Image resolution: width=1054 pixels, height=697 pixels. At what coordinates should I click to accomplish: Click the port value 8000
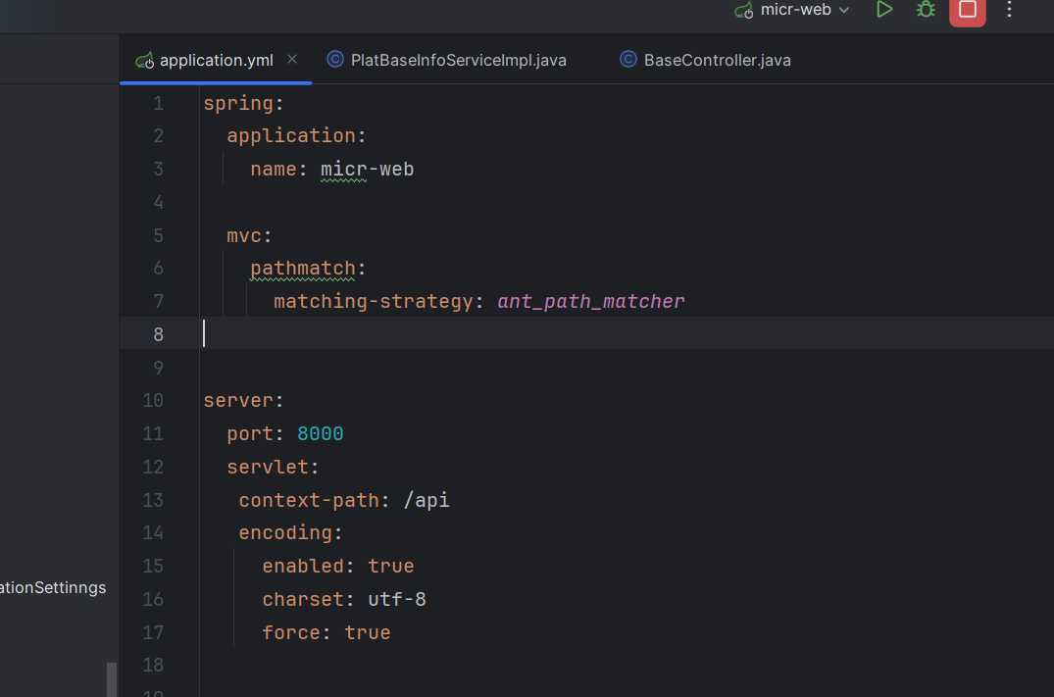[x=320, y=434]
